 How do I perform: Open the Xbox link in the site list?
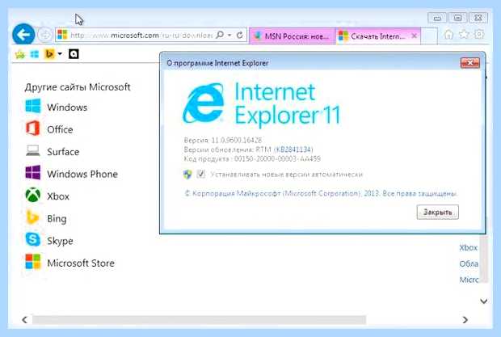pos(58,196)
